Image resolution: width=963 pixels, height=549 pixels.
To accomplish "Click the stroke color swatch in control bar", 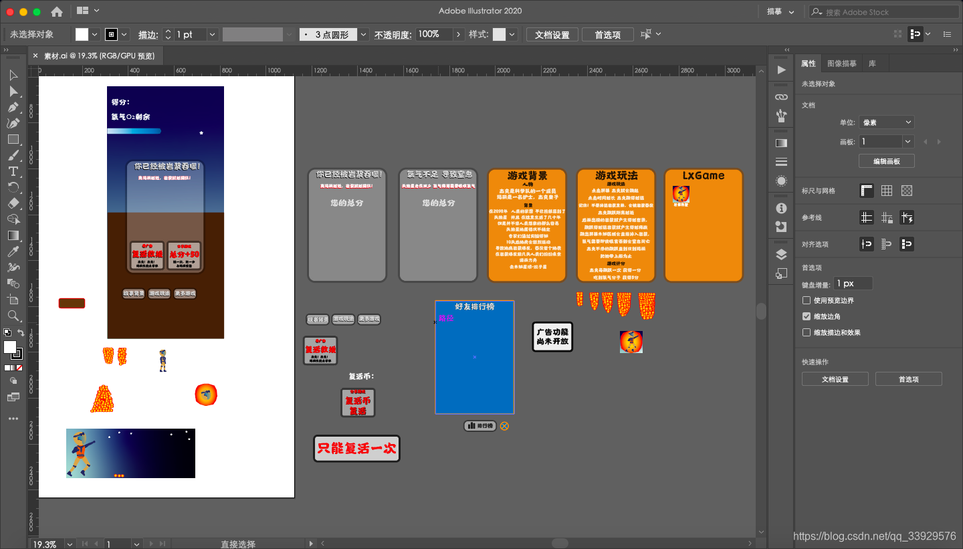I will coord(111,34).
